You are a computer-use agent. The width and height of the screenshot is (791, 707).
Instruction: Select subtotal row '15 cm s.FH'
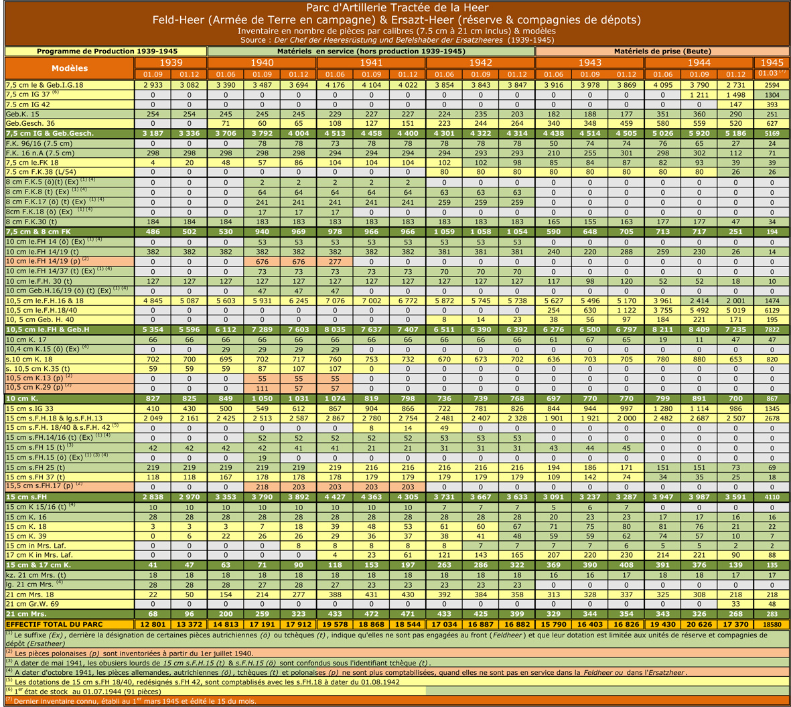tap(70, 497)
